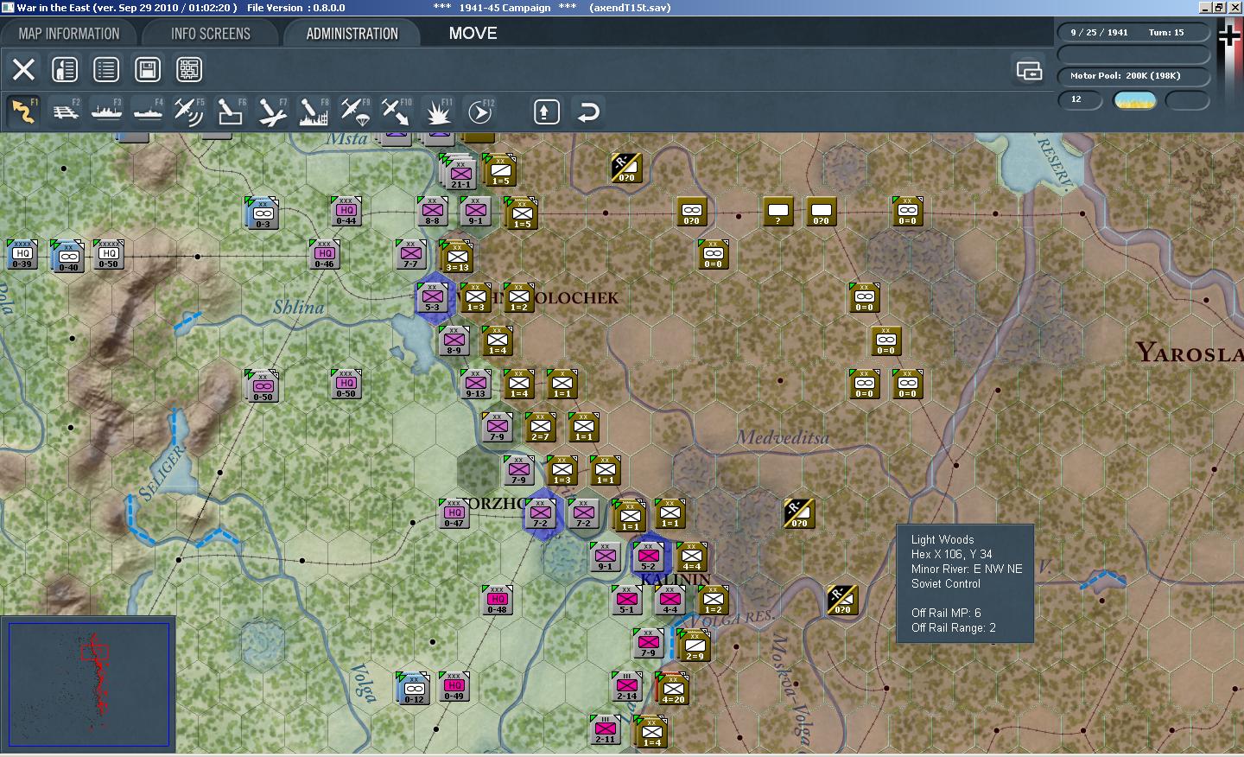Select the HQ unit labeled 0-47
This screenshot has width=1244, height=757.
(454, 514)
